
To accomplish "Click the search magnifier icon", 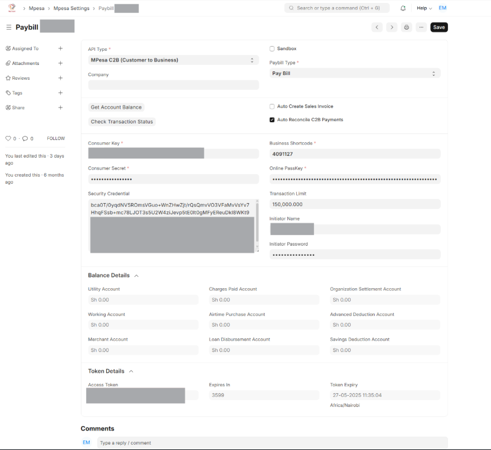I will 291,8.
